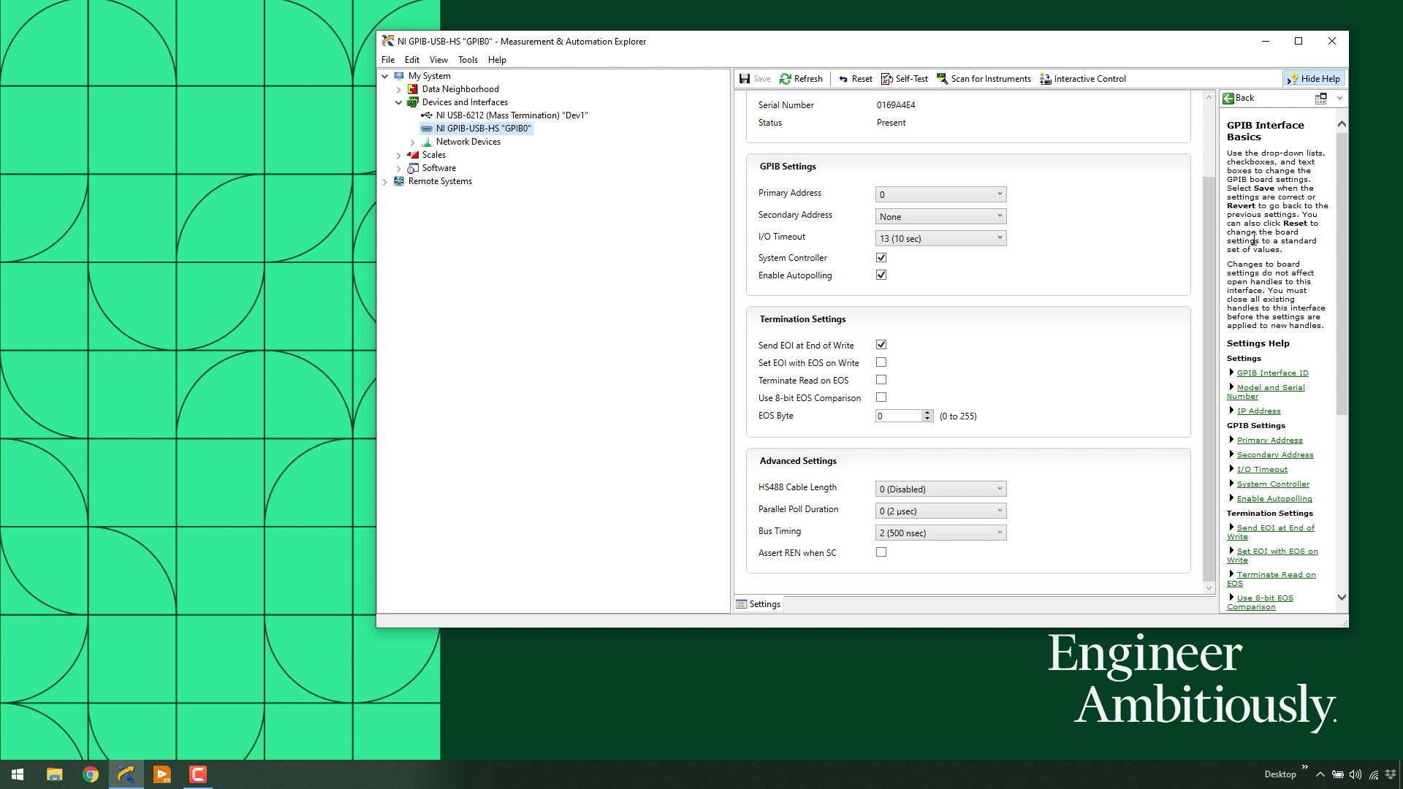
Task: Select the NI USB-6212 device in the tree
Action: click(511, 115)
